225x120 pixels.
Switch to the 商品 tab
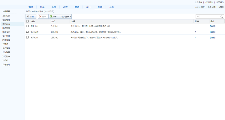31,7
